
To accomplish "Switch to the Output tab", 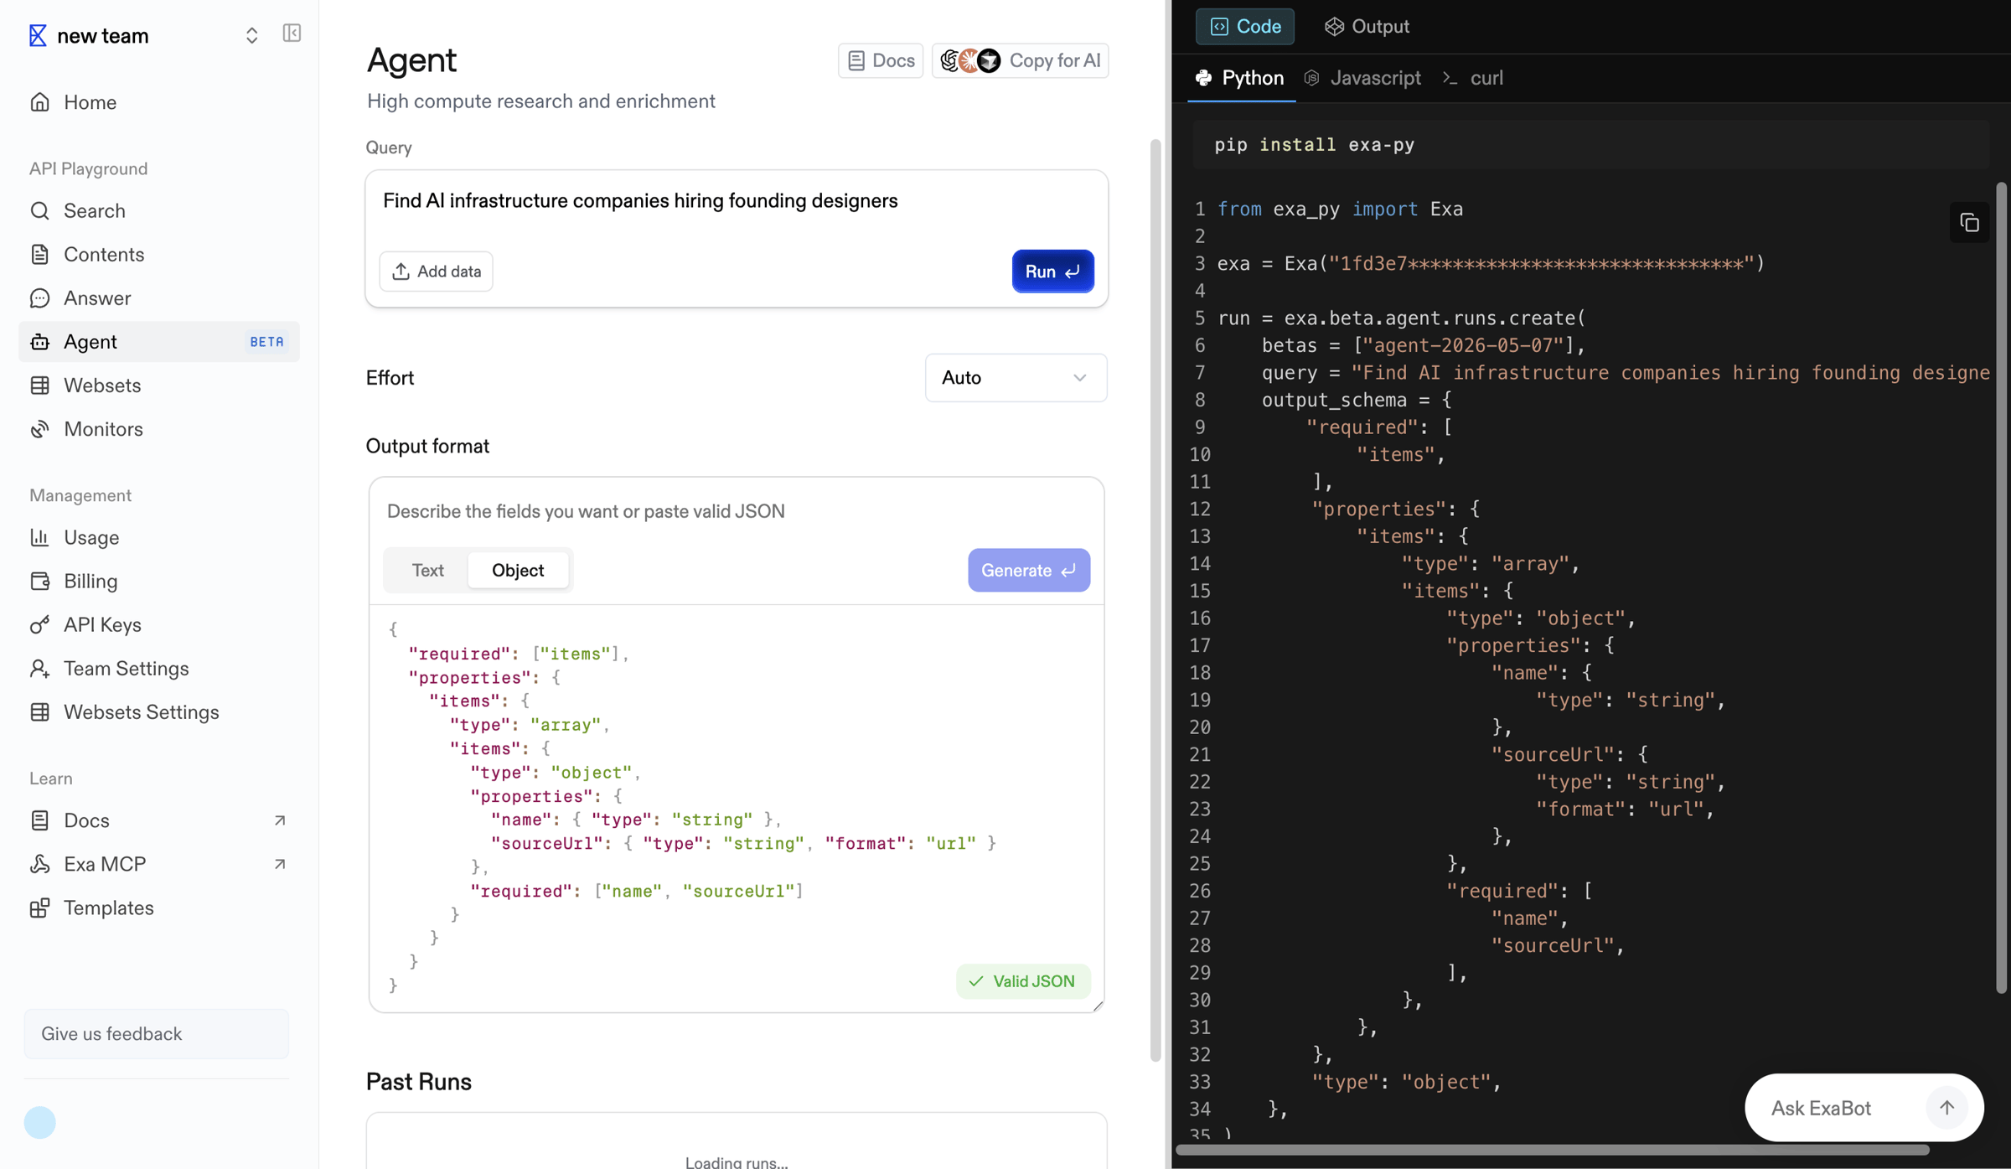I will pyautogui.click(x=1367, y=27).
